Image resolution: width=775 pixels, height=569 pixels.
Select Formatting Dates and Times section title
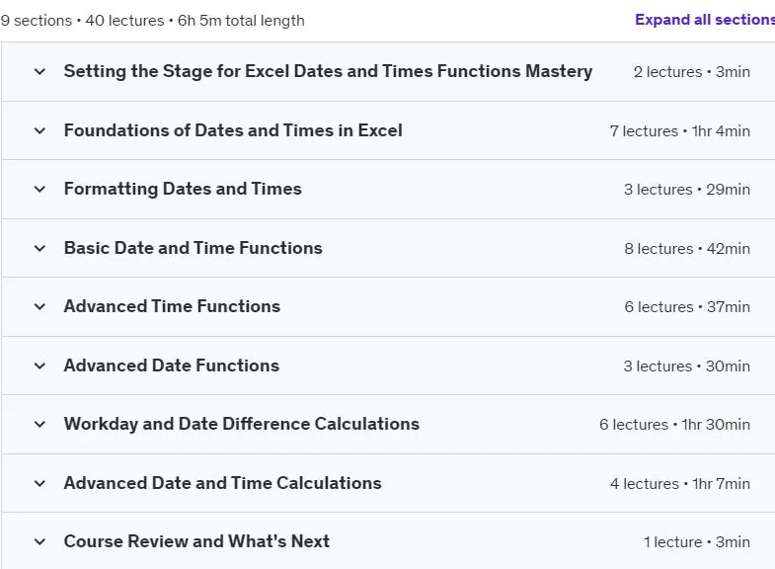point(183,190)
